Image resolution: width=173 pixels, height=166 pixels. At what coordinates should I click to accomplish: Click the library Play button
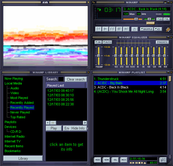click(54, 128)
